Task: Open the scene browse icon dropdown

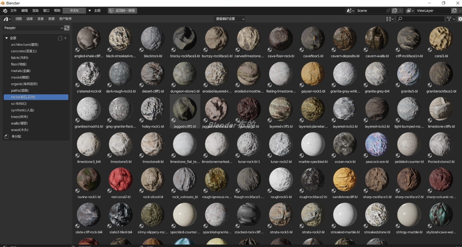Action: (350, 11)
